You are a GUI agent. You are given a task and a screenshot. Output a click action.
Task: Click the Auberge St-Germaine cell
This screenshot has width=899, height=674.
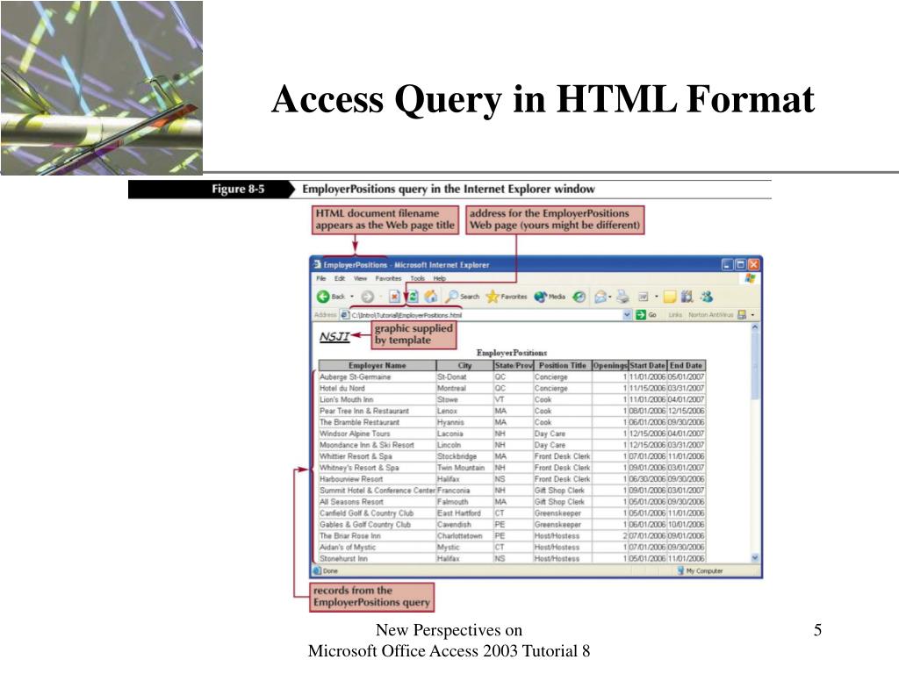click(x=378, y=376)
